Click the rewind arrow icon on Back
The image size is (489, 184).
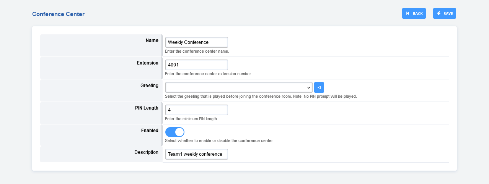pos(408,14)
